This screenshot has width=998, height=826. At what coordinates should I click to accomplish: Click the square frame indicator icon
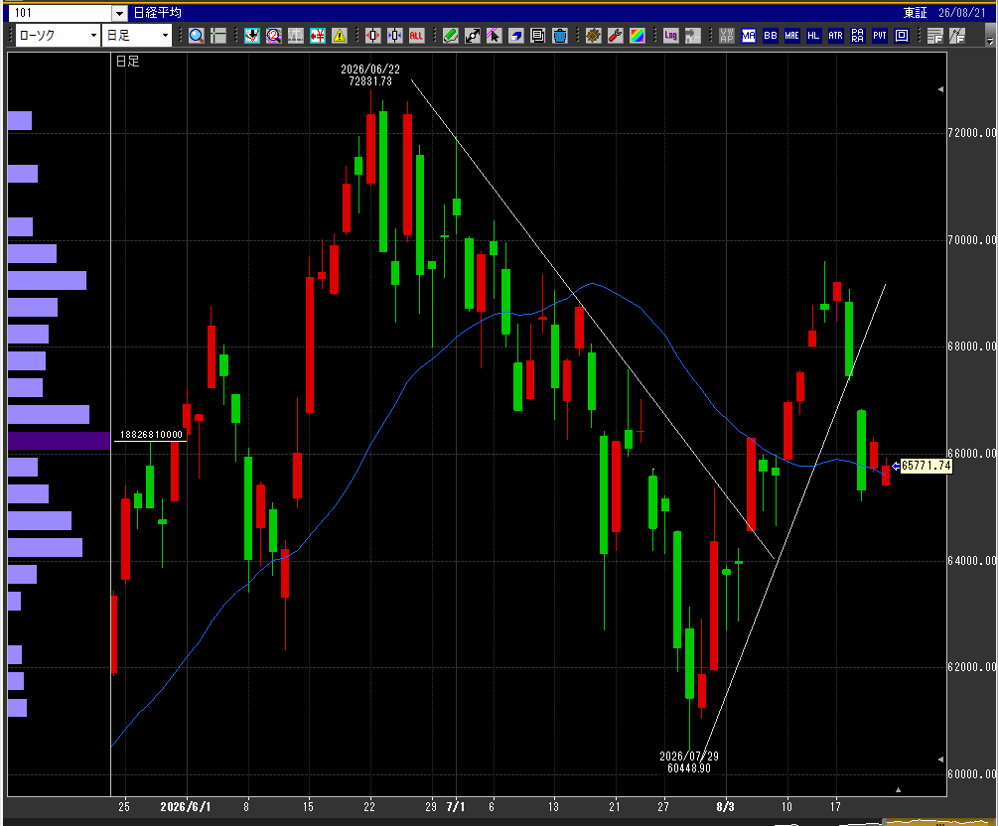(902, 36)
